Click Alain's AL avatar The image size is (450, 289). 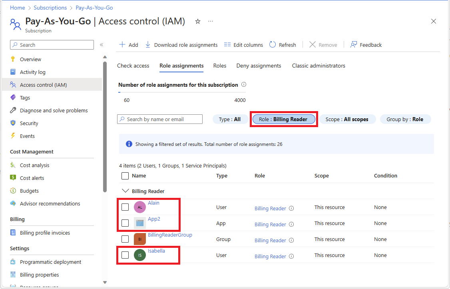click(140, 207)
